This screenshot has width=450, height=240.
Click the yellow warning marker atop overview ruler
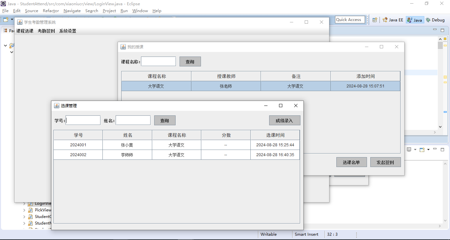445,39
